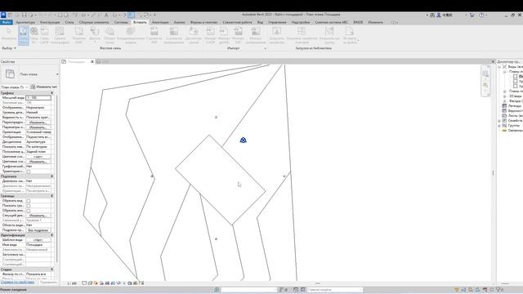Select the Groups node in Project Browser
The image size is (523, 294).
pyautogui.click(x=514, y=126)
